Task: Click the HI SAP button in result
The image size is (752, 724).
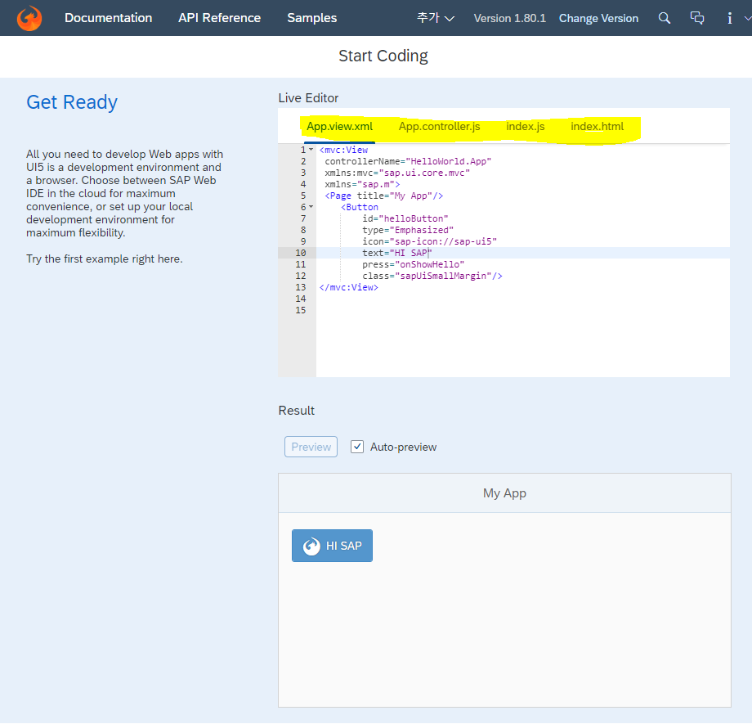Action: click(x=332, y=546)
